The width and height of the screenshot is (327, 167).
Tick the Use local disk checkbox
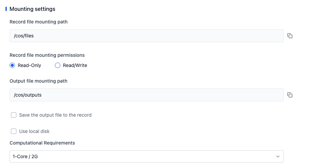click(x=14, y=131)
